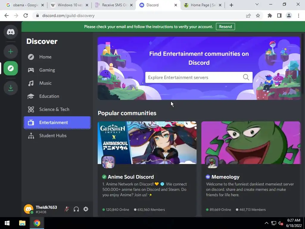Go back with browser back arrow
The width and height of the screenshot is (305, 229).
[7, 16]
